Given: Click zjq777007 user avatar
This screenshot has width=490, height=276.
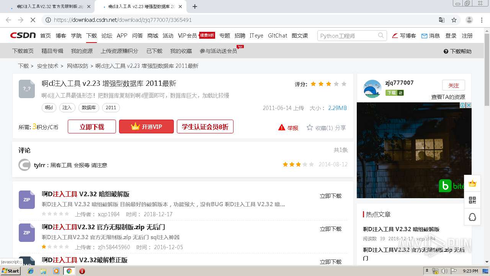Looking at the screenshot, I should [x=372, y=89].
